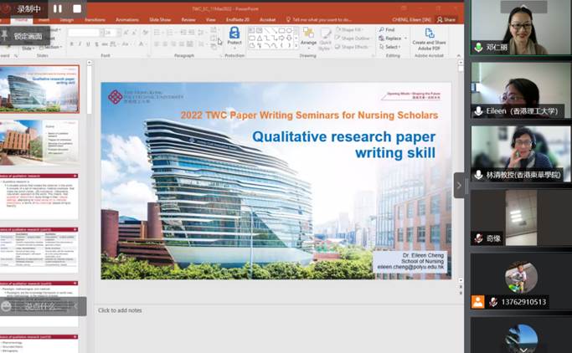Switch to the Animations ribbon tab
572x353 pixels.
(x=127, y=19)
